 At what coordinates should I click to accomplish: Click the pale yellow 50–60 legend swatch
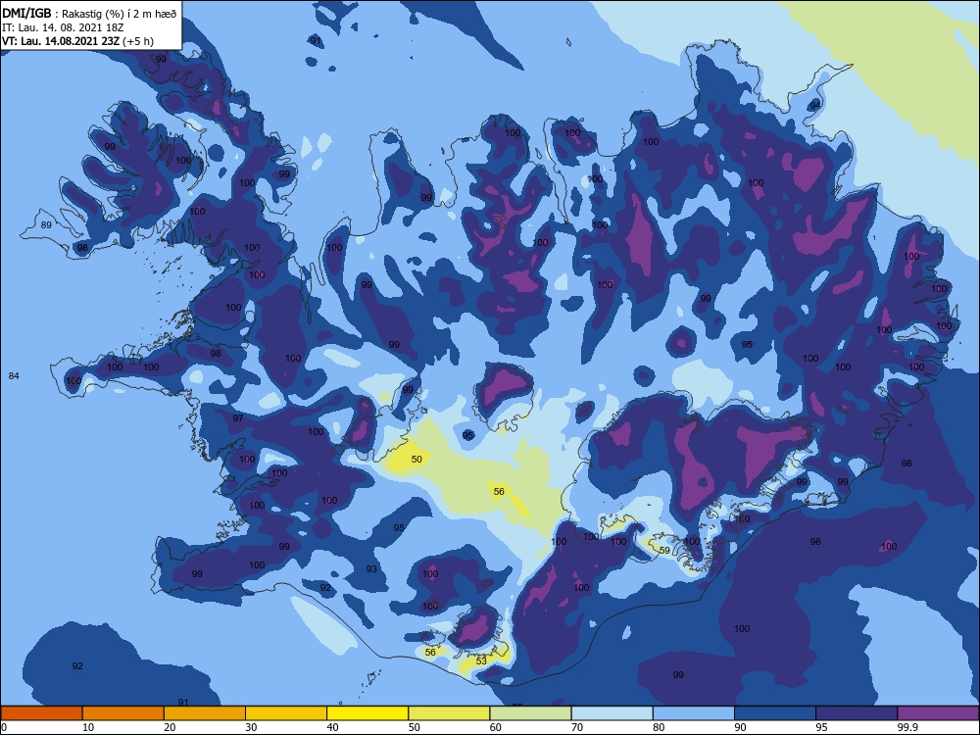(449, 713)
